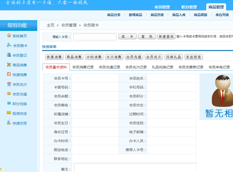
Task: Click the 快速交班 sidebar icon
Action: coord(9,123)
